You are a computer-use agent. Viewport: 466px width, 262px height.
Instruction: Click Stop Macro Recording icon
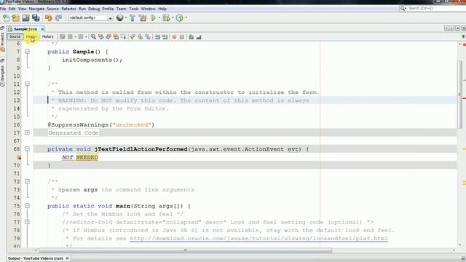[x=182, y=37]
